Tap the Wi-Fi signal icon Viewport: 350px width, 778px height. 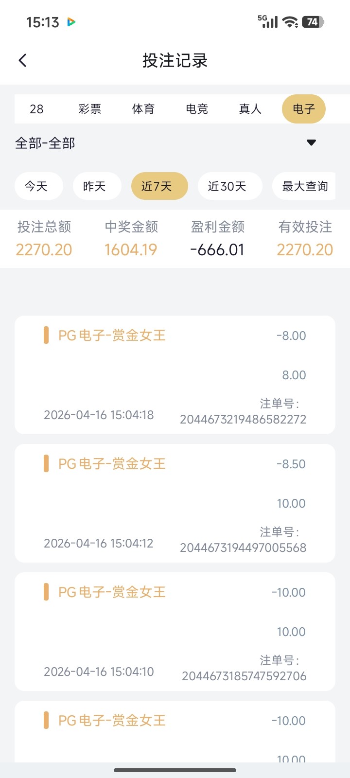[290, 22]
